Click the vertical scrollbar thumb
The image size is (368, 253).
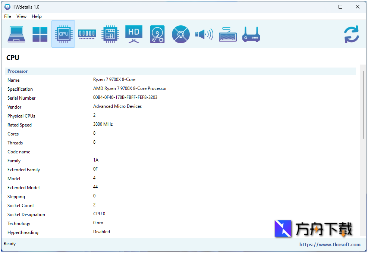[363, 105]
